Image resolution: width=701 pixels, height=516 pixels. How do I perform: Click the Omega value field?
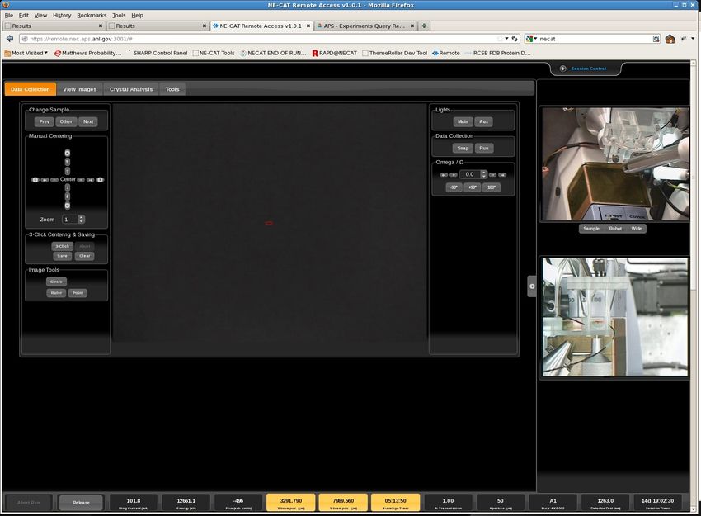tap(469, 174)
